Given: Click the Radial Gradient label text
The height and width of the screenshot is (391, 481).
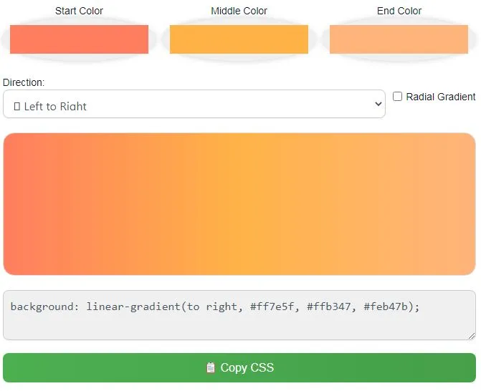Looking at the screenshot, I should point(441,97).
